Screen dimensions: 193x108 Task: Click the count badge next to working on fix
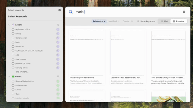tap(58, 68)
